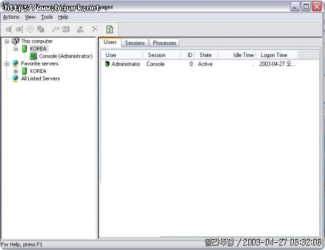Click the server icon under Favorite servers

[25, 71]
